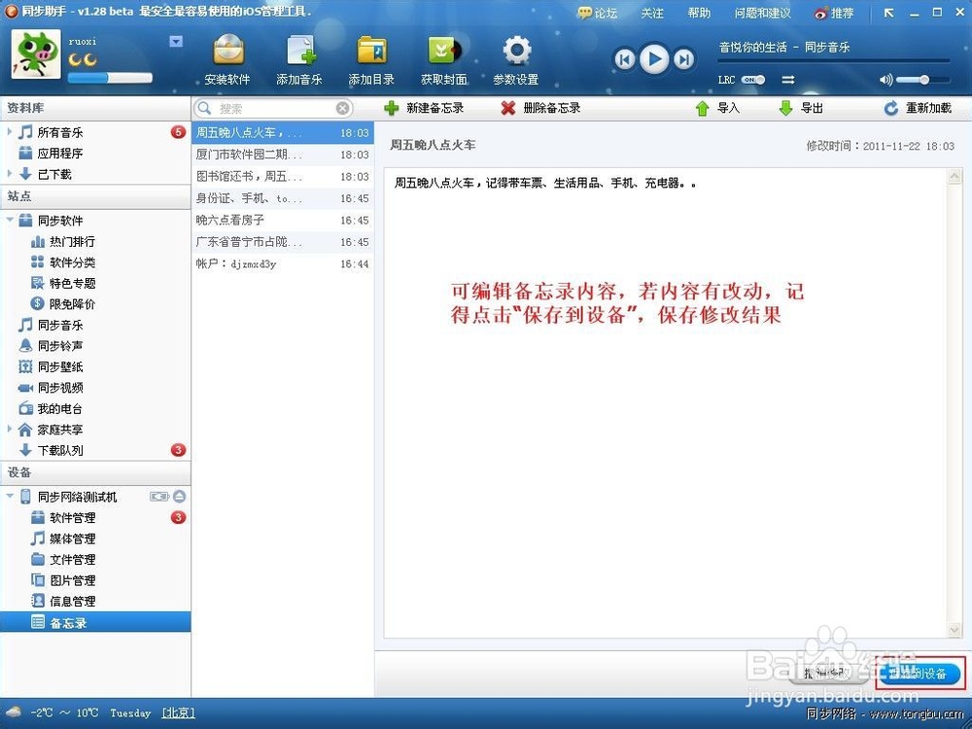This screenshot has width=972, height=729.
Task: Open the 安装软件 install software icon
Action: (227, 51)
